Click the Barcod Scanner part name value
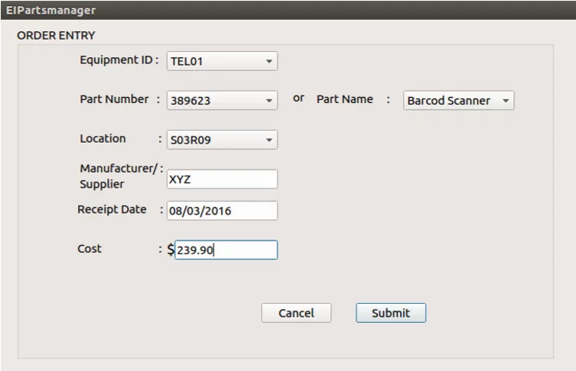The image size is (576, 371). [448, 101]
